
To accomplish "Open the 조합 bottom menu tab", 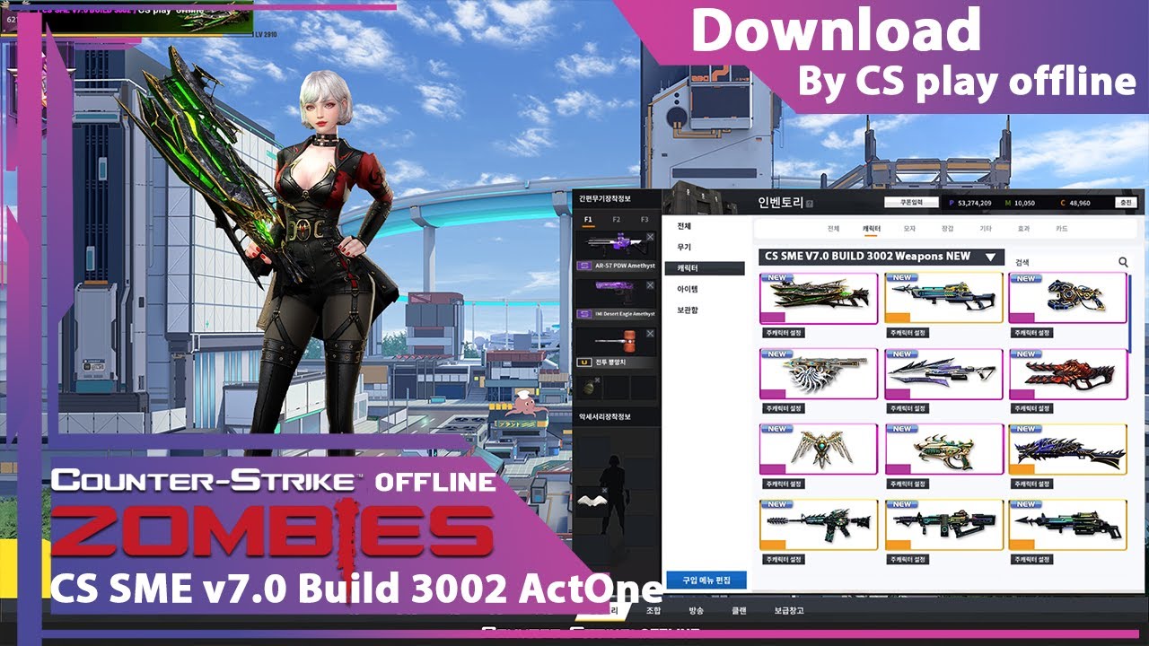I will [653, 611].
